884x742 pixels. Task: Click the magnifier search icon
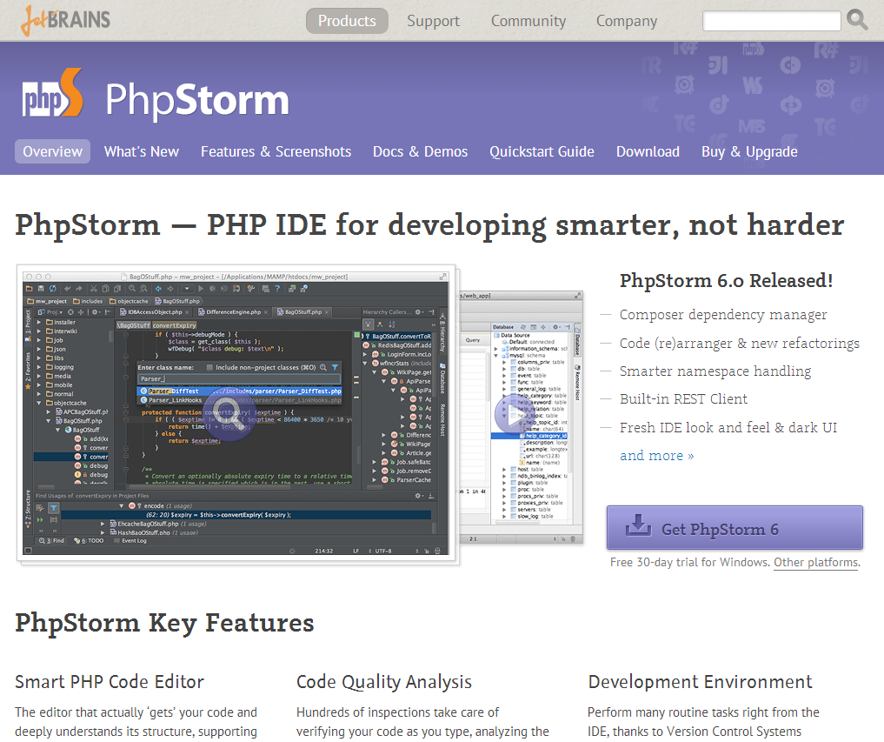pos(857,20)
